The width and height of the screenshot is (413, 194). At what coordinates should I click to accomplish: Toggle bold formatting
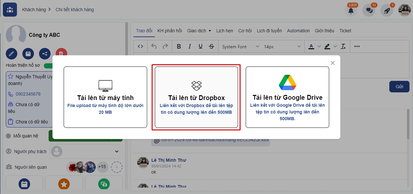tap(179, 46)
